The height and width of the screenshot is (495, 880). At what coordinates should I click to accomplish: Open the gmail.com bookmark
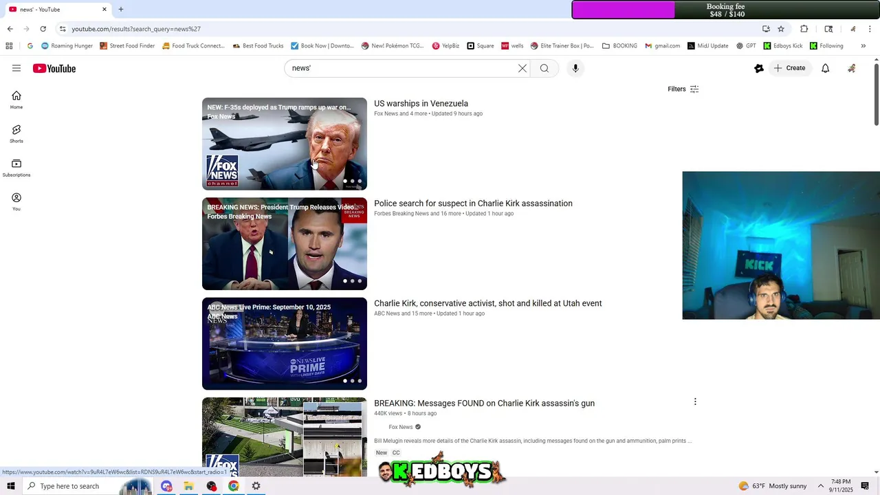click(662, 46)
